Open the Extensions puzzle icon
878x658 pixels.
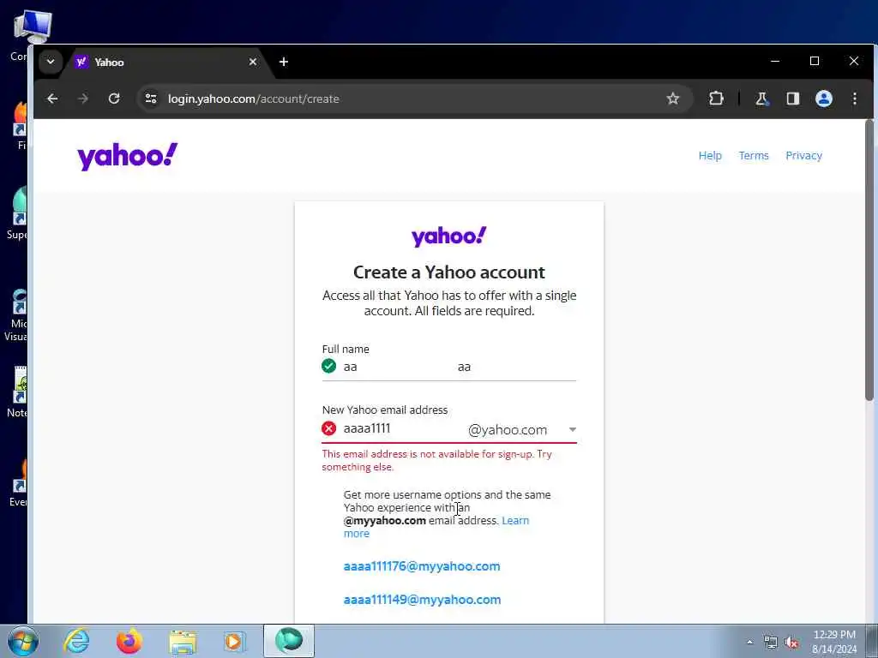coord(716,99)
